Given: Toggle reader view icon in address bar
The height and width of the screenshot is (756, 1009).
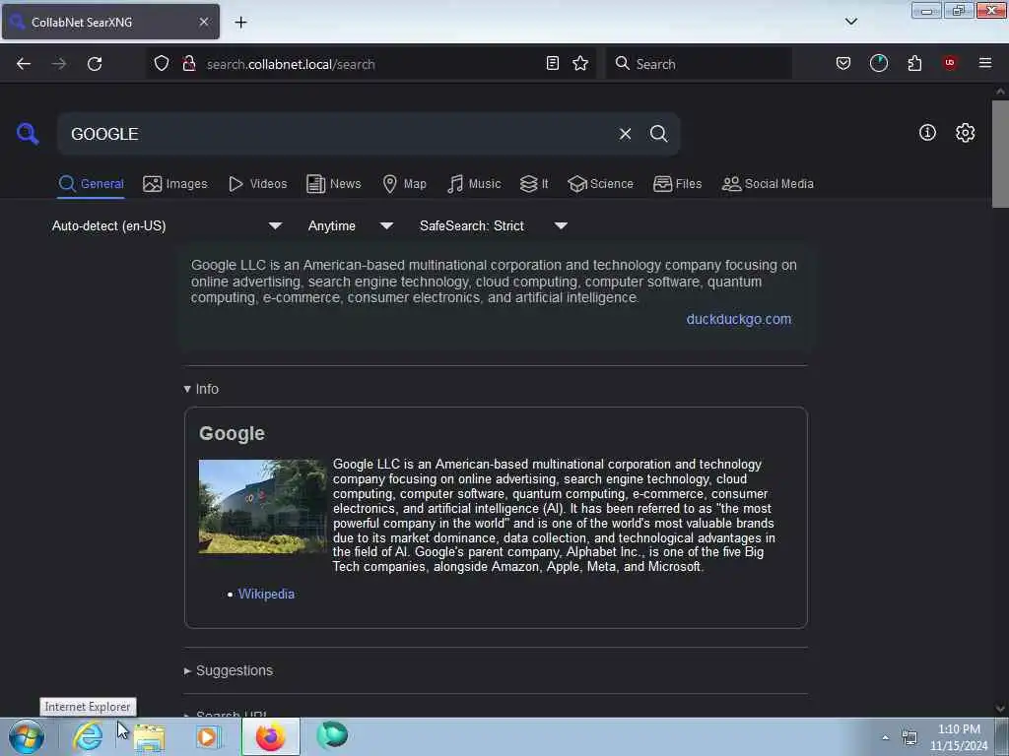Looking at the screenshot, I should coord(552,63).
